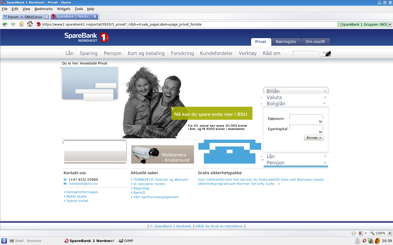Click the arrow after Norman Security Suite text
The image size is (393, 245).
pyautogui.click(x=279, y=184)
